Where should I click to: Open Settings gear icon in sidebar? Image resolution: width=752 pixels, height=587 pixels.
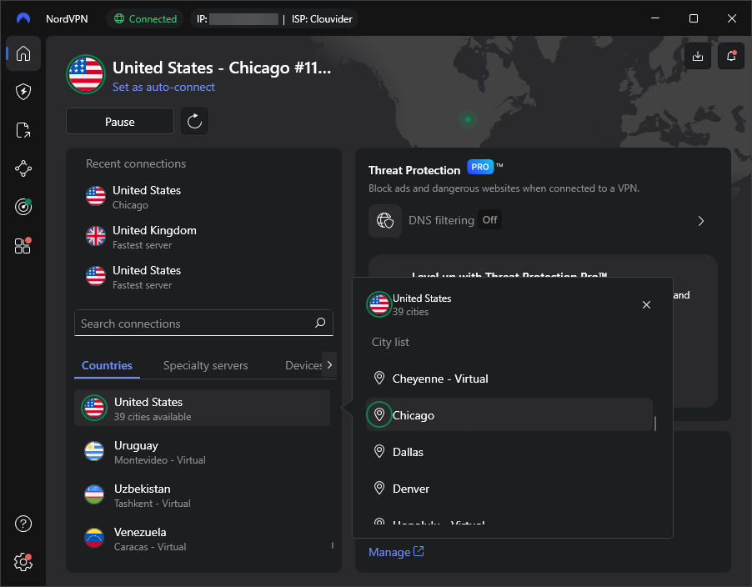pyautogui.click(x=23, y=562)
